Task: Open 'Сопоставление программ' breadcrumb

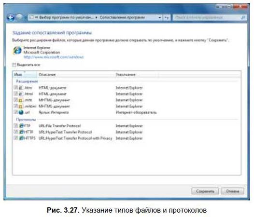Action: 122,17
